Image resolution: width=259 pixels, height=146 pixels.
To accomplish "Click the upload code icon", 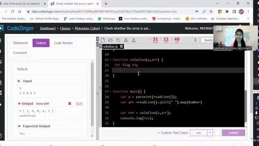I will click(x=134, y=40).
